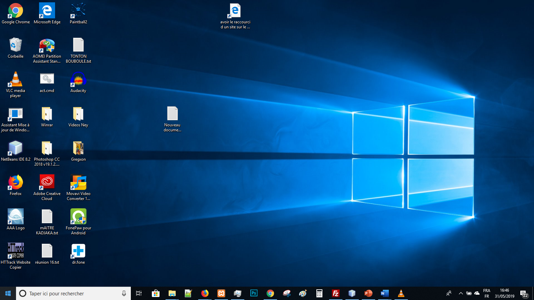Open the Google Chrome desktop shortcut

click(16, 14)
